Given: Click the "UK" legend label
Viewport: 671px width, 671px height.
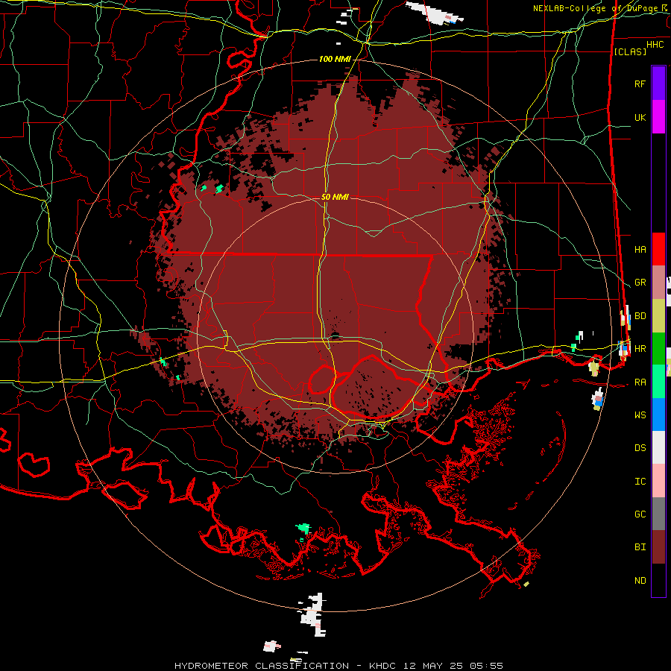Looking at the screenshot, I should pos(640,117).
